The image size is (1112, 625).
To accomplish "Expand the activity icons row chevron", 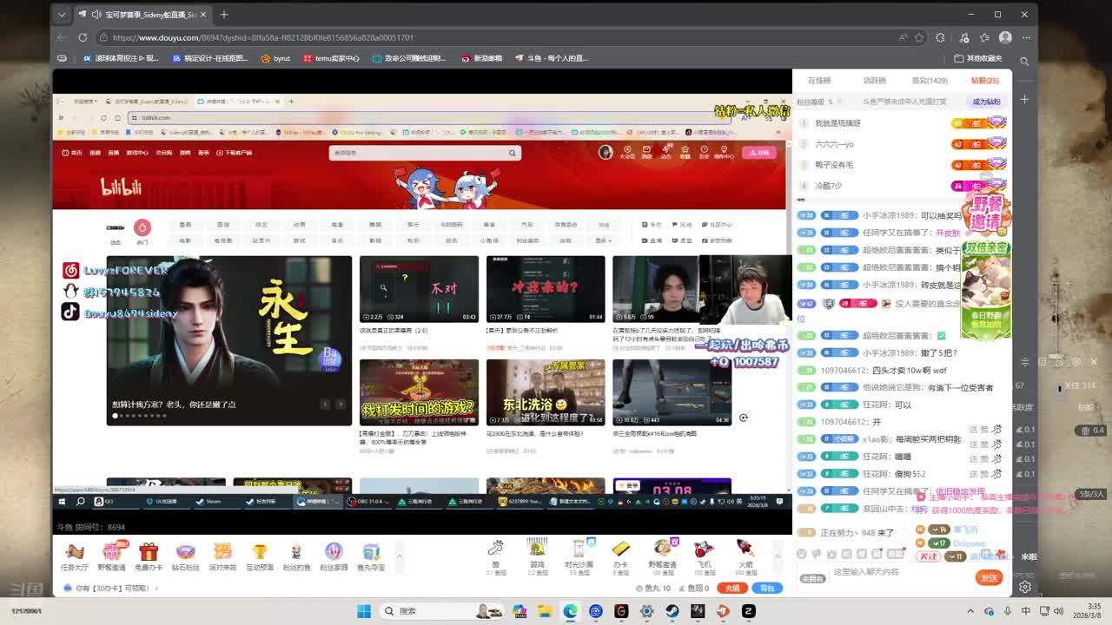I will (x=400, y=556).
